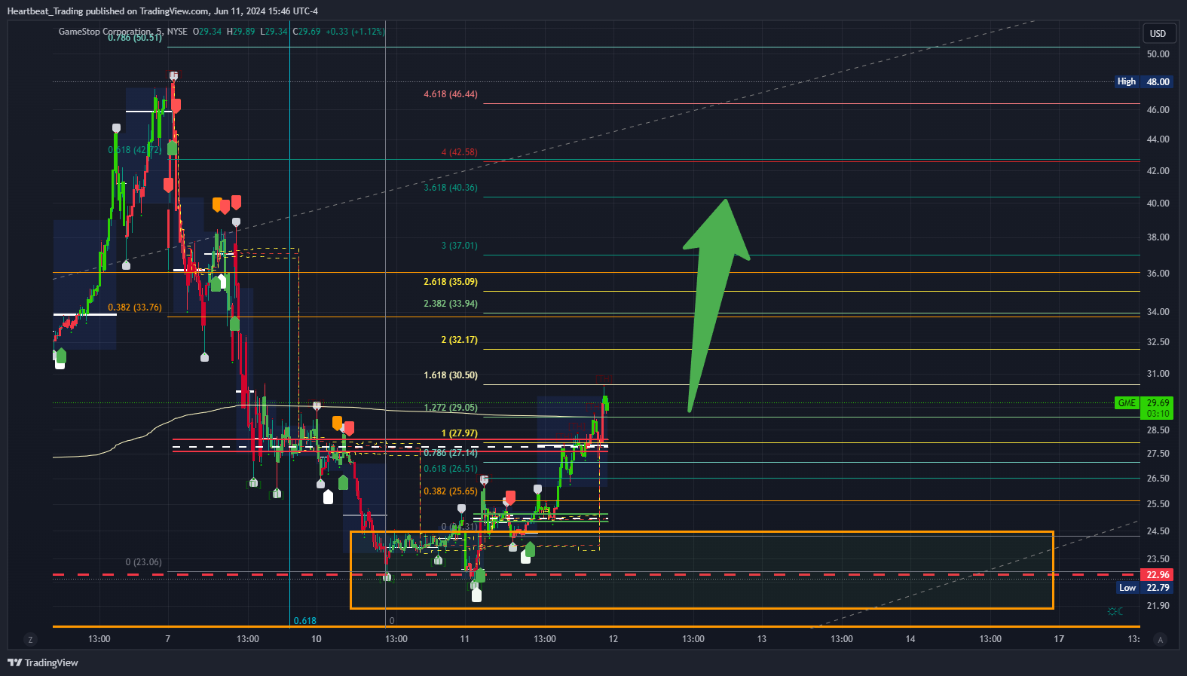Viewport: 1187px width, 676px height.
Task: Select the 0.618 (26.51) fib label
Action: click(451, 469)
